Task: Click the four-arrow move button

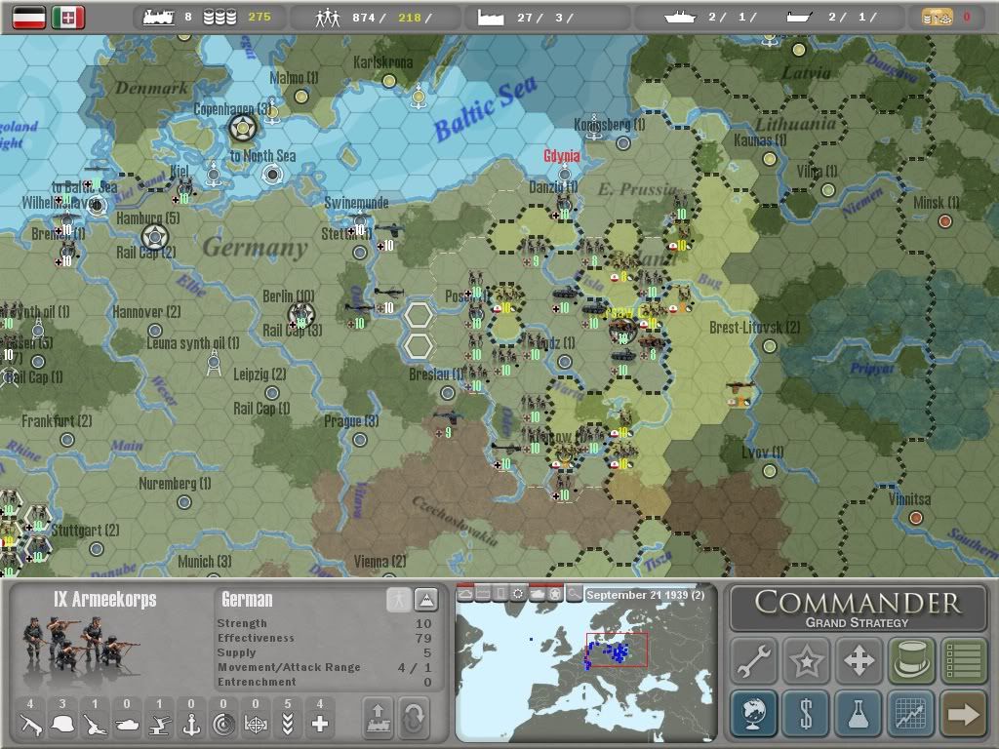Action: pos(859,660)
